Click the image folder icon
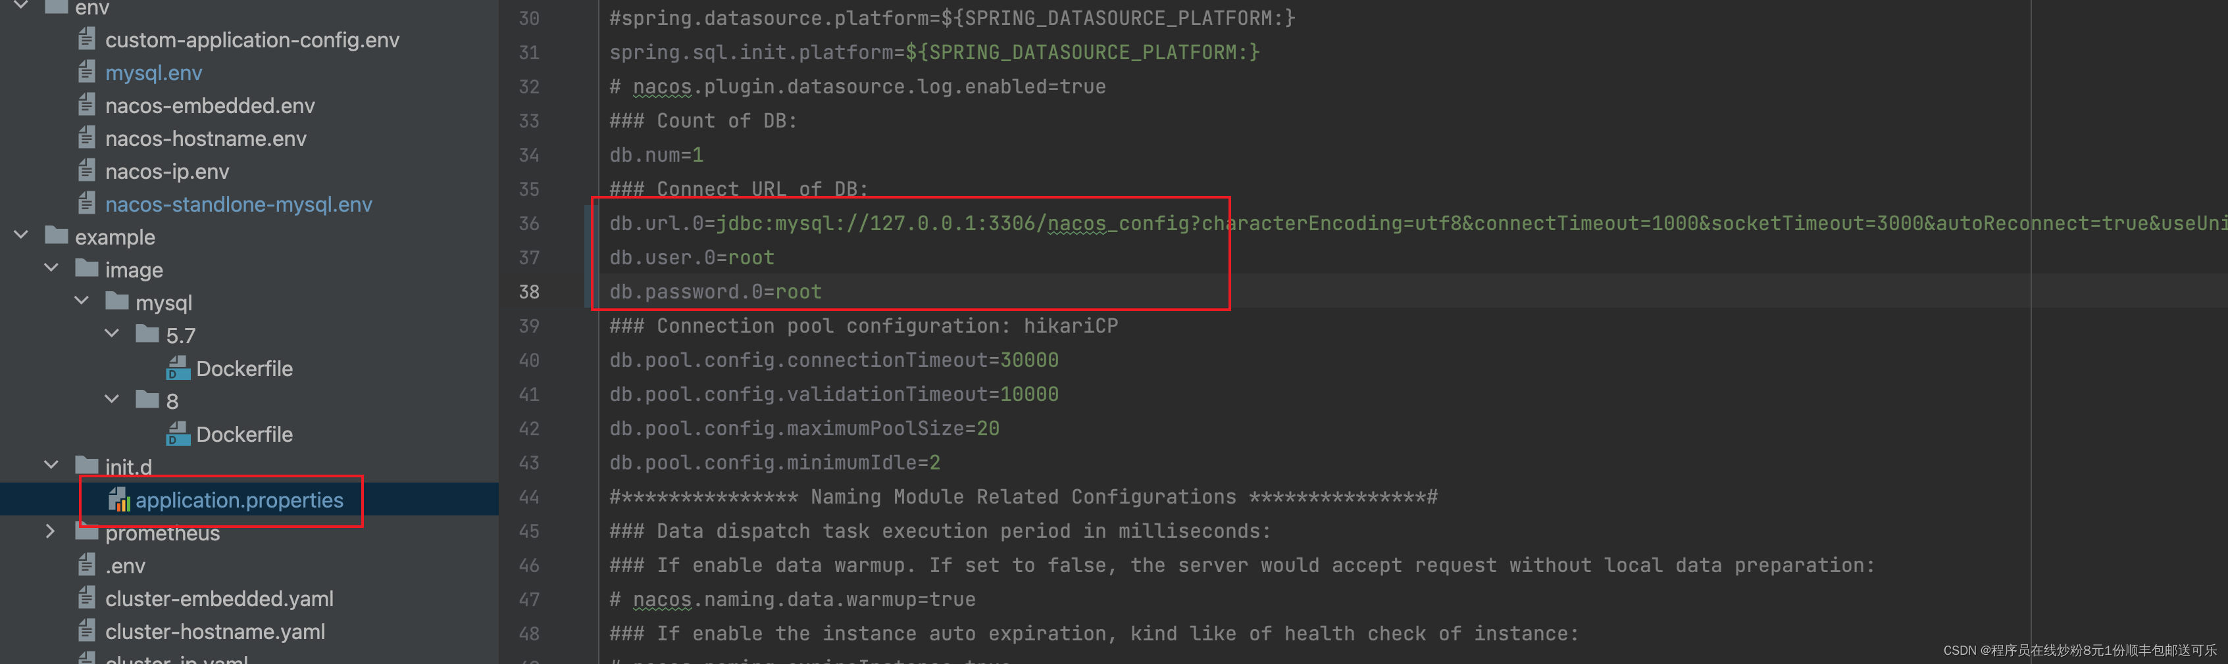This screenshot has width=2228, height=664. 86,268
